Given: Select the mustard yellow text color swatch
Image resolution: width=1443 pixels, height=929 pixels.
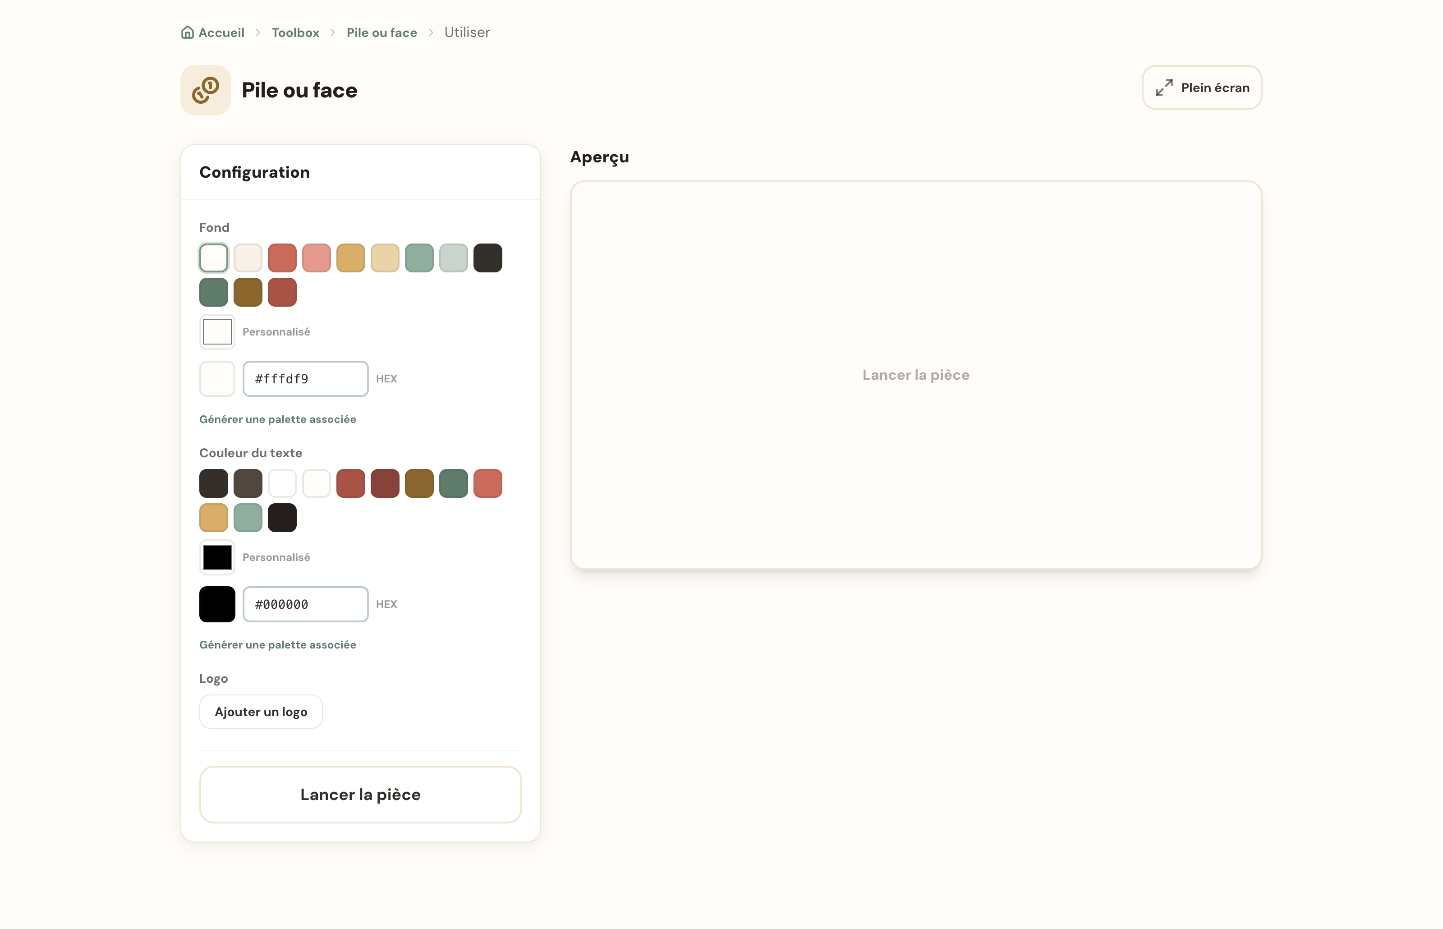Looking at the screenshot, I should point(213,518).
